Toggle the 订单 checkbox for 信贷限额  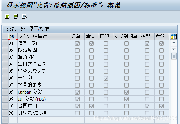pos(77,43)
